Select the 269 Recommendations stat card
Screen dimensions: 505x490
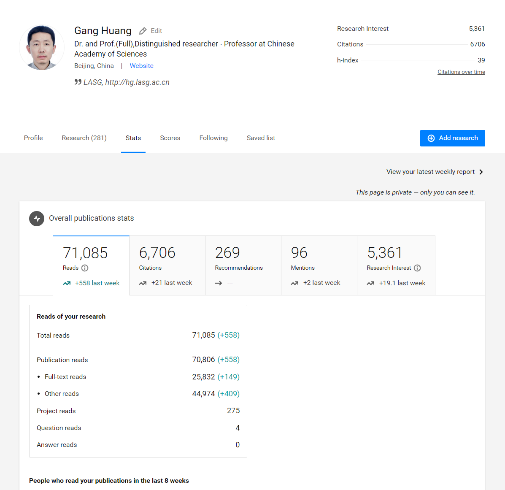243,265
